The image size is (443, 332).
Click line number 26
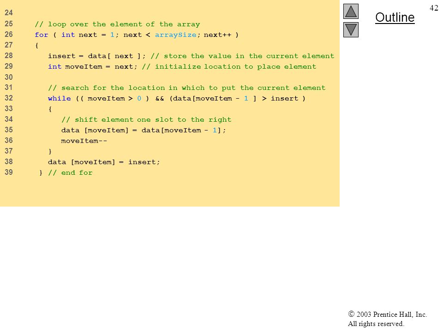click(9, 35)
